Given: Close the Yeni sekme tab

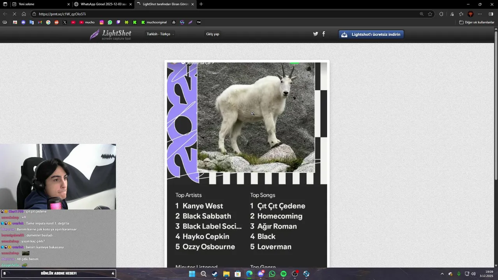Looking at the screenshot, I should pos(68,4).
